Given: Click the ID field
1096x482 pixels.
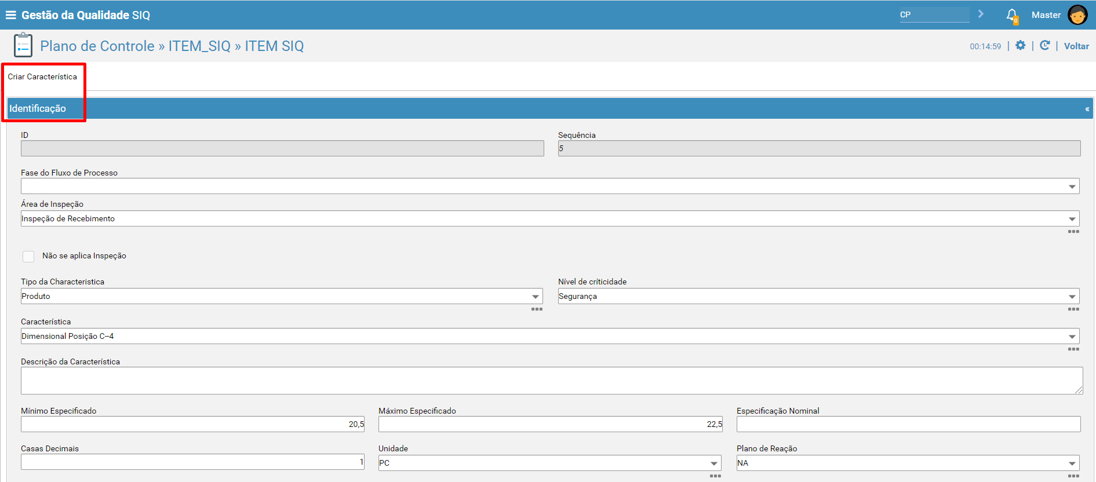Looking at the screenshot, I should click(x=282, y=148).
